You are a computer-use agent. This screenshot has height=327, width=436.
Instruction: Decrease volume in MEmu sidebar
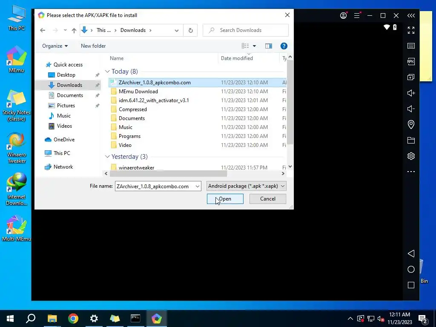click(411, 109)
